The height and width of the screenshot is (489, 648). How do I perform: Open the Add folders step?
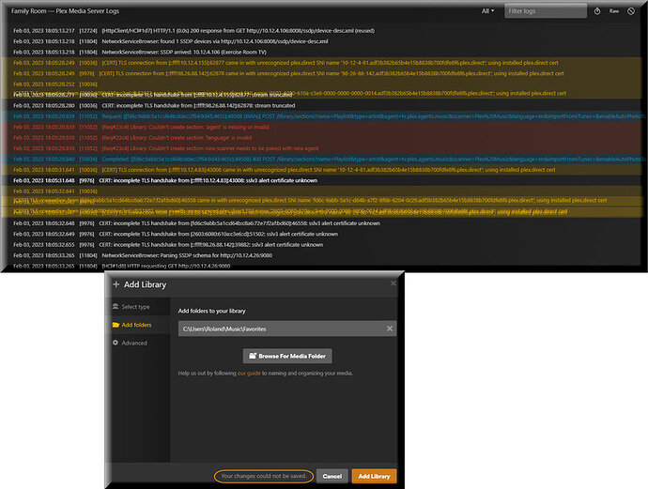(138, 325)
